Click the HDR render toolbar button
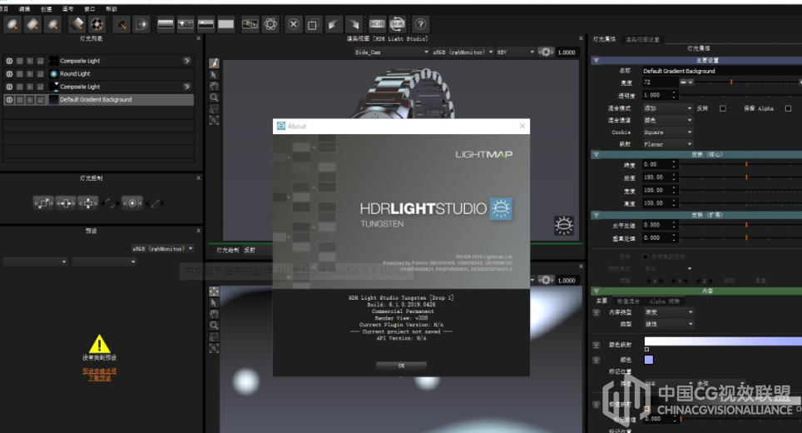802x433 pixels. [377, 24]
